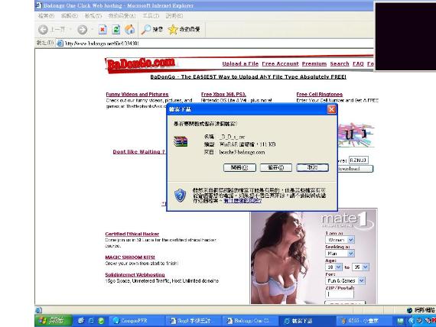436x327 pixels.
Task: Open the 'I am a' Woman dropdown
Action: (351, 239)
